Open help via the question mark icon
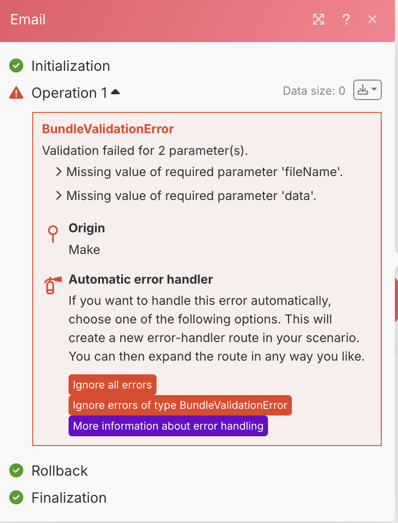Viewport: 398px width, 523px height. click(x=346, y=19)
